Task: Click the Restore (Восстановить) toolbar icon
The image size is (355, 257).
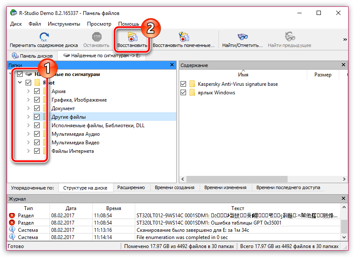Action: (132, 37)
